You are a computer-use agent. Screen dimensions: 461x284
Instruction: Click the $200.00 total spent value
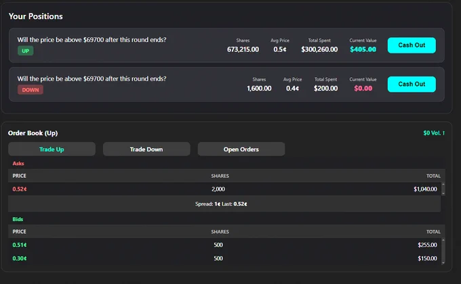326,89
